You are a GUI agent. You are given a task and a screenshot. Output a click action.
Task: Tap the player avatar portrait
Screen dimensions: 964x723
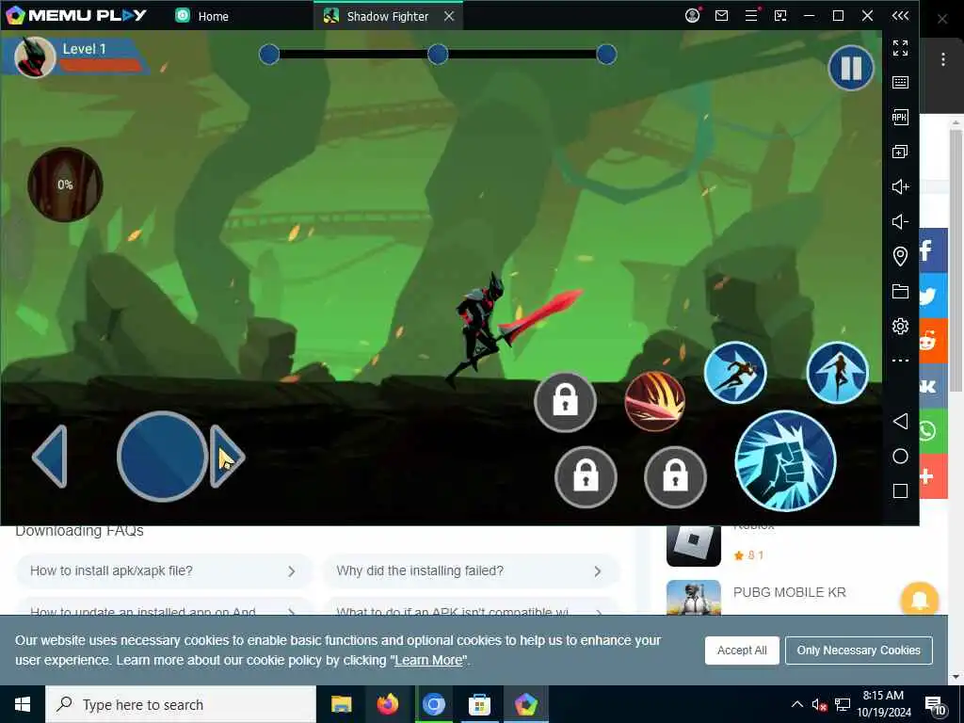point(35,57)
